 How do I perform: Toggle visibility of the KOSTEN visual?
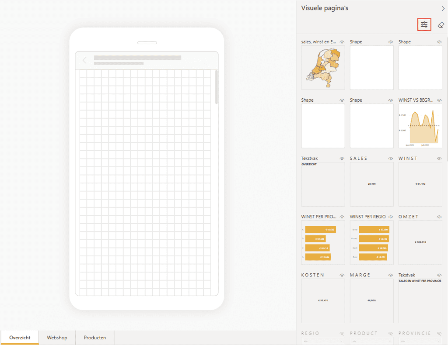pyautogui.click(x=342, y=275)
